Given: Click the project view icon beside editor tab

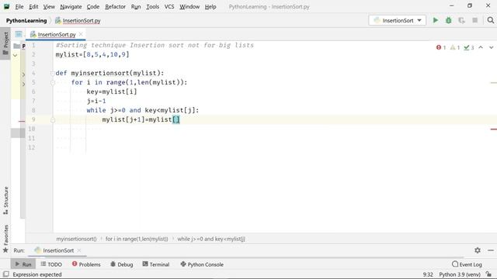Looking at the screenshot, I should [19, 34].
